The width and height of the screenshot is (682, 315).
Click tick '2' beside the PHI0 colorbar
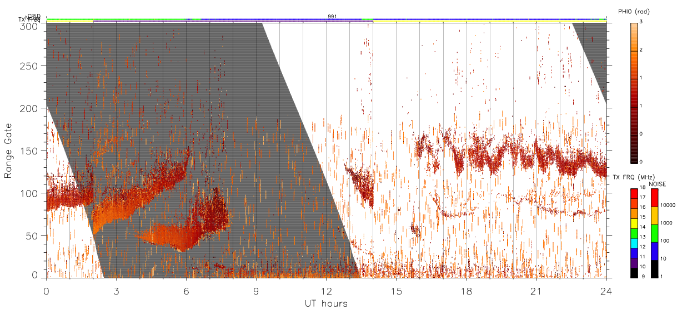point(641,51)
